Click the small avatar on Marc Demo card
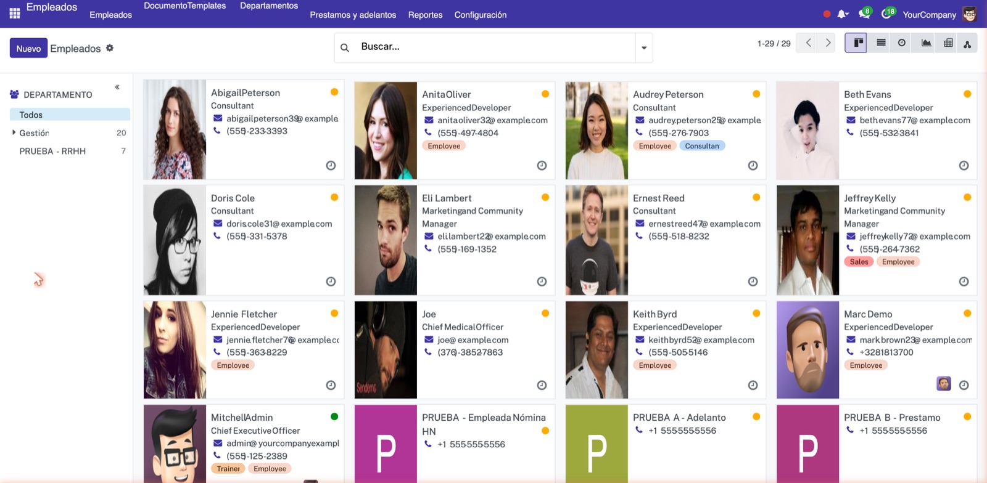The height and width of the screenshot is (483, 987). point(943,384)
